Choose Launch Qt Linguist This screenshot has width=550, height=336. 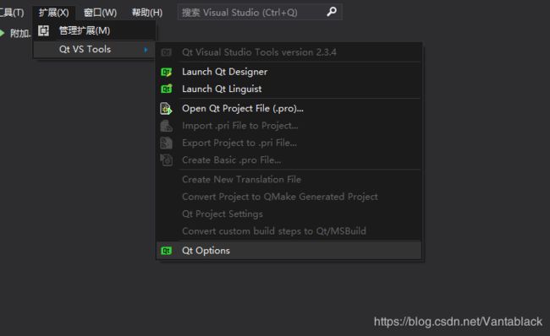point(289,89)
